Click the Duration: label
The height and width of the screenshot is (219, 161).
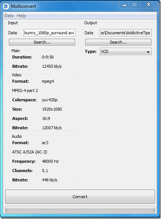22,57
